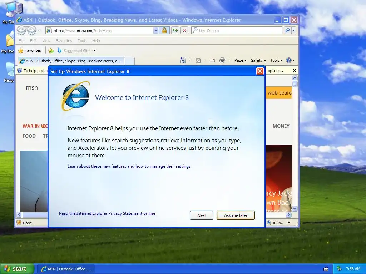Open search provider options dropdown
The image size is (366, 274).
pos(294,30)
